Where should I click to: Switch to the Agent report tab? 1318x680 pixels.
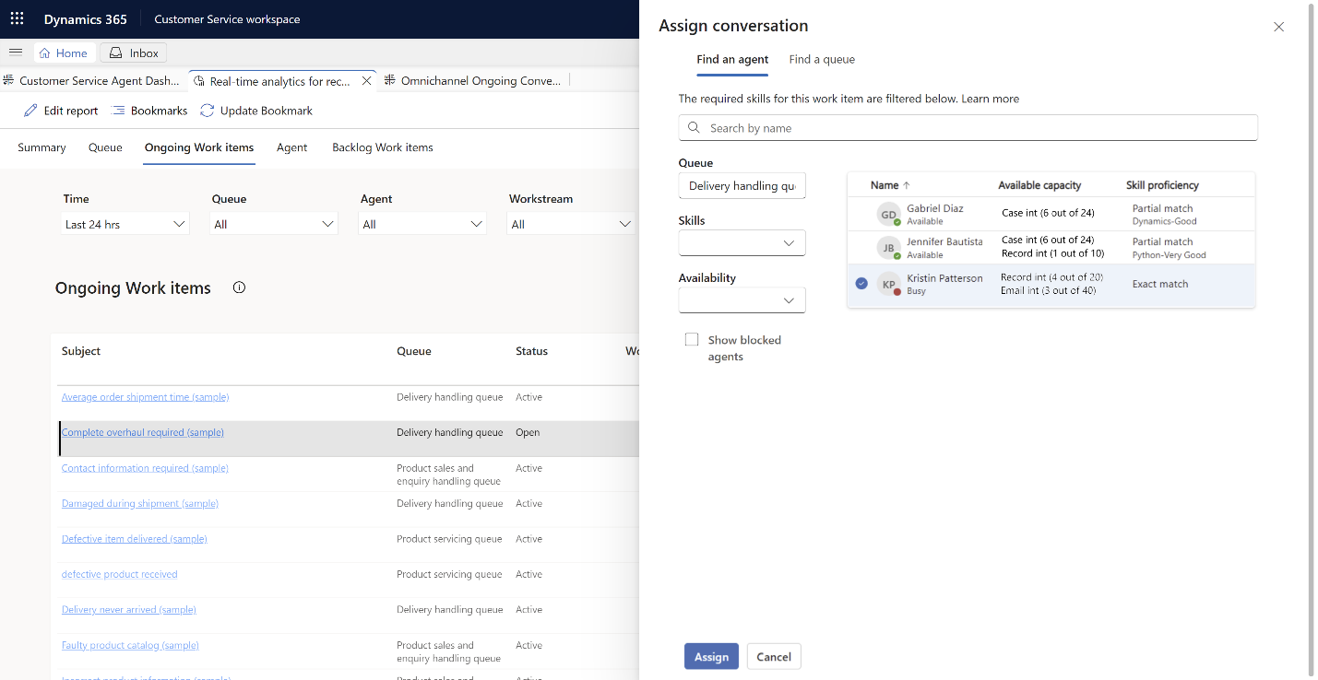pyautogui.click(x=292, y=147)
